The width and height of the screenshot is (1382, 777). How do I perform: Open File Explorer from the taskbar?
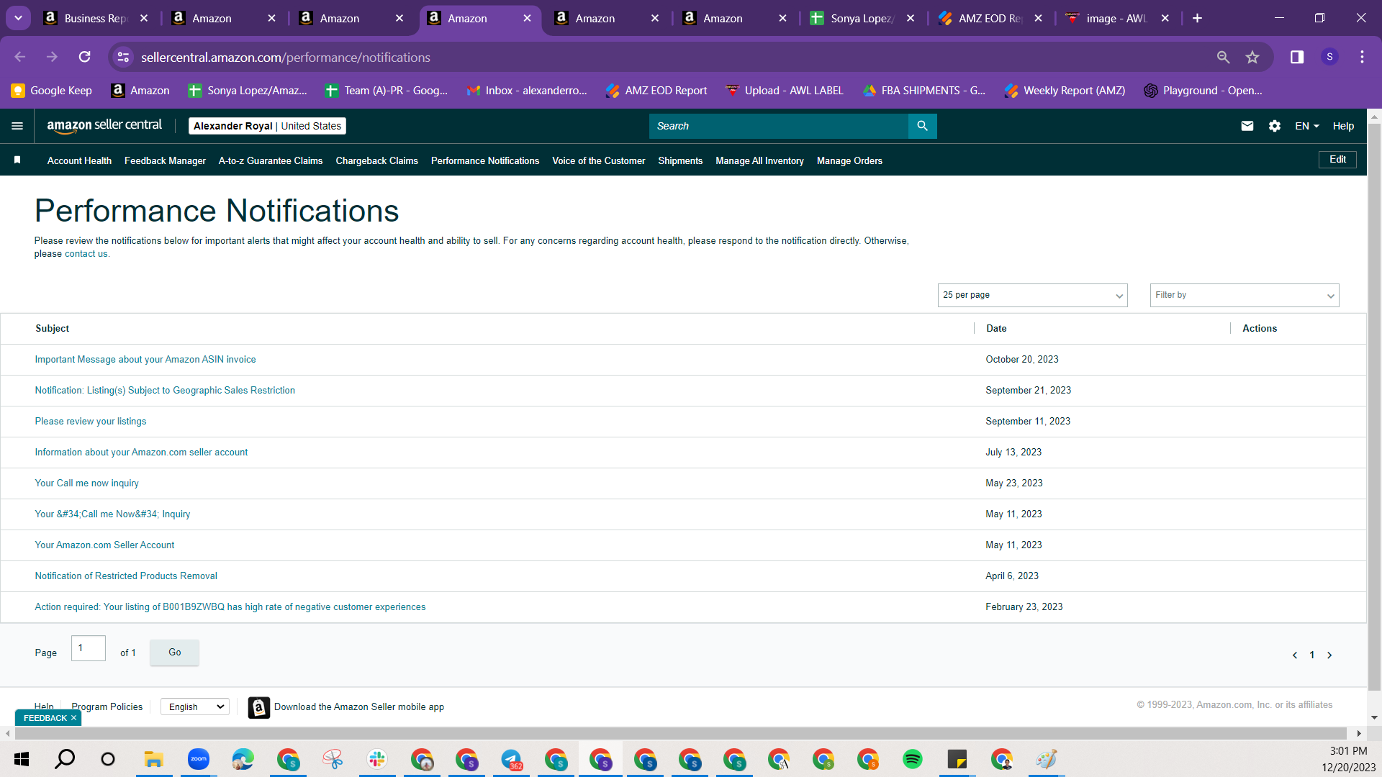pyautogui.click(x=153, y=759)
